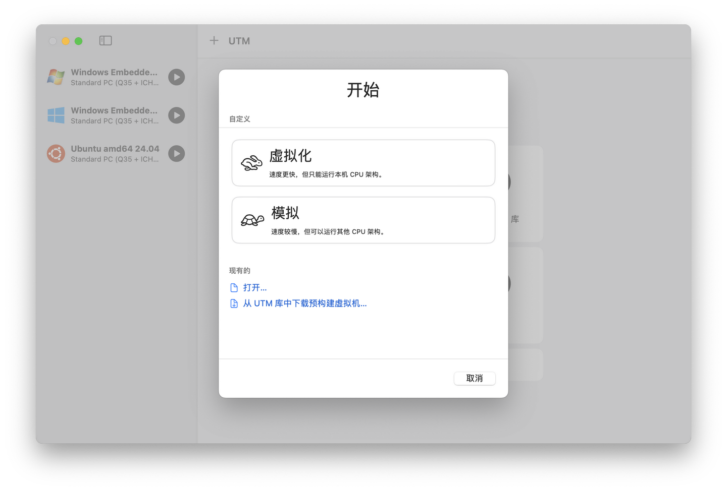Choose the 模拟 option card
This screenshot has width=727, height=491.
coord(363,220)
